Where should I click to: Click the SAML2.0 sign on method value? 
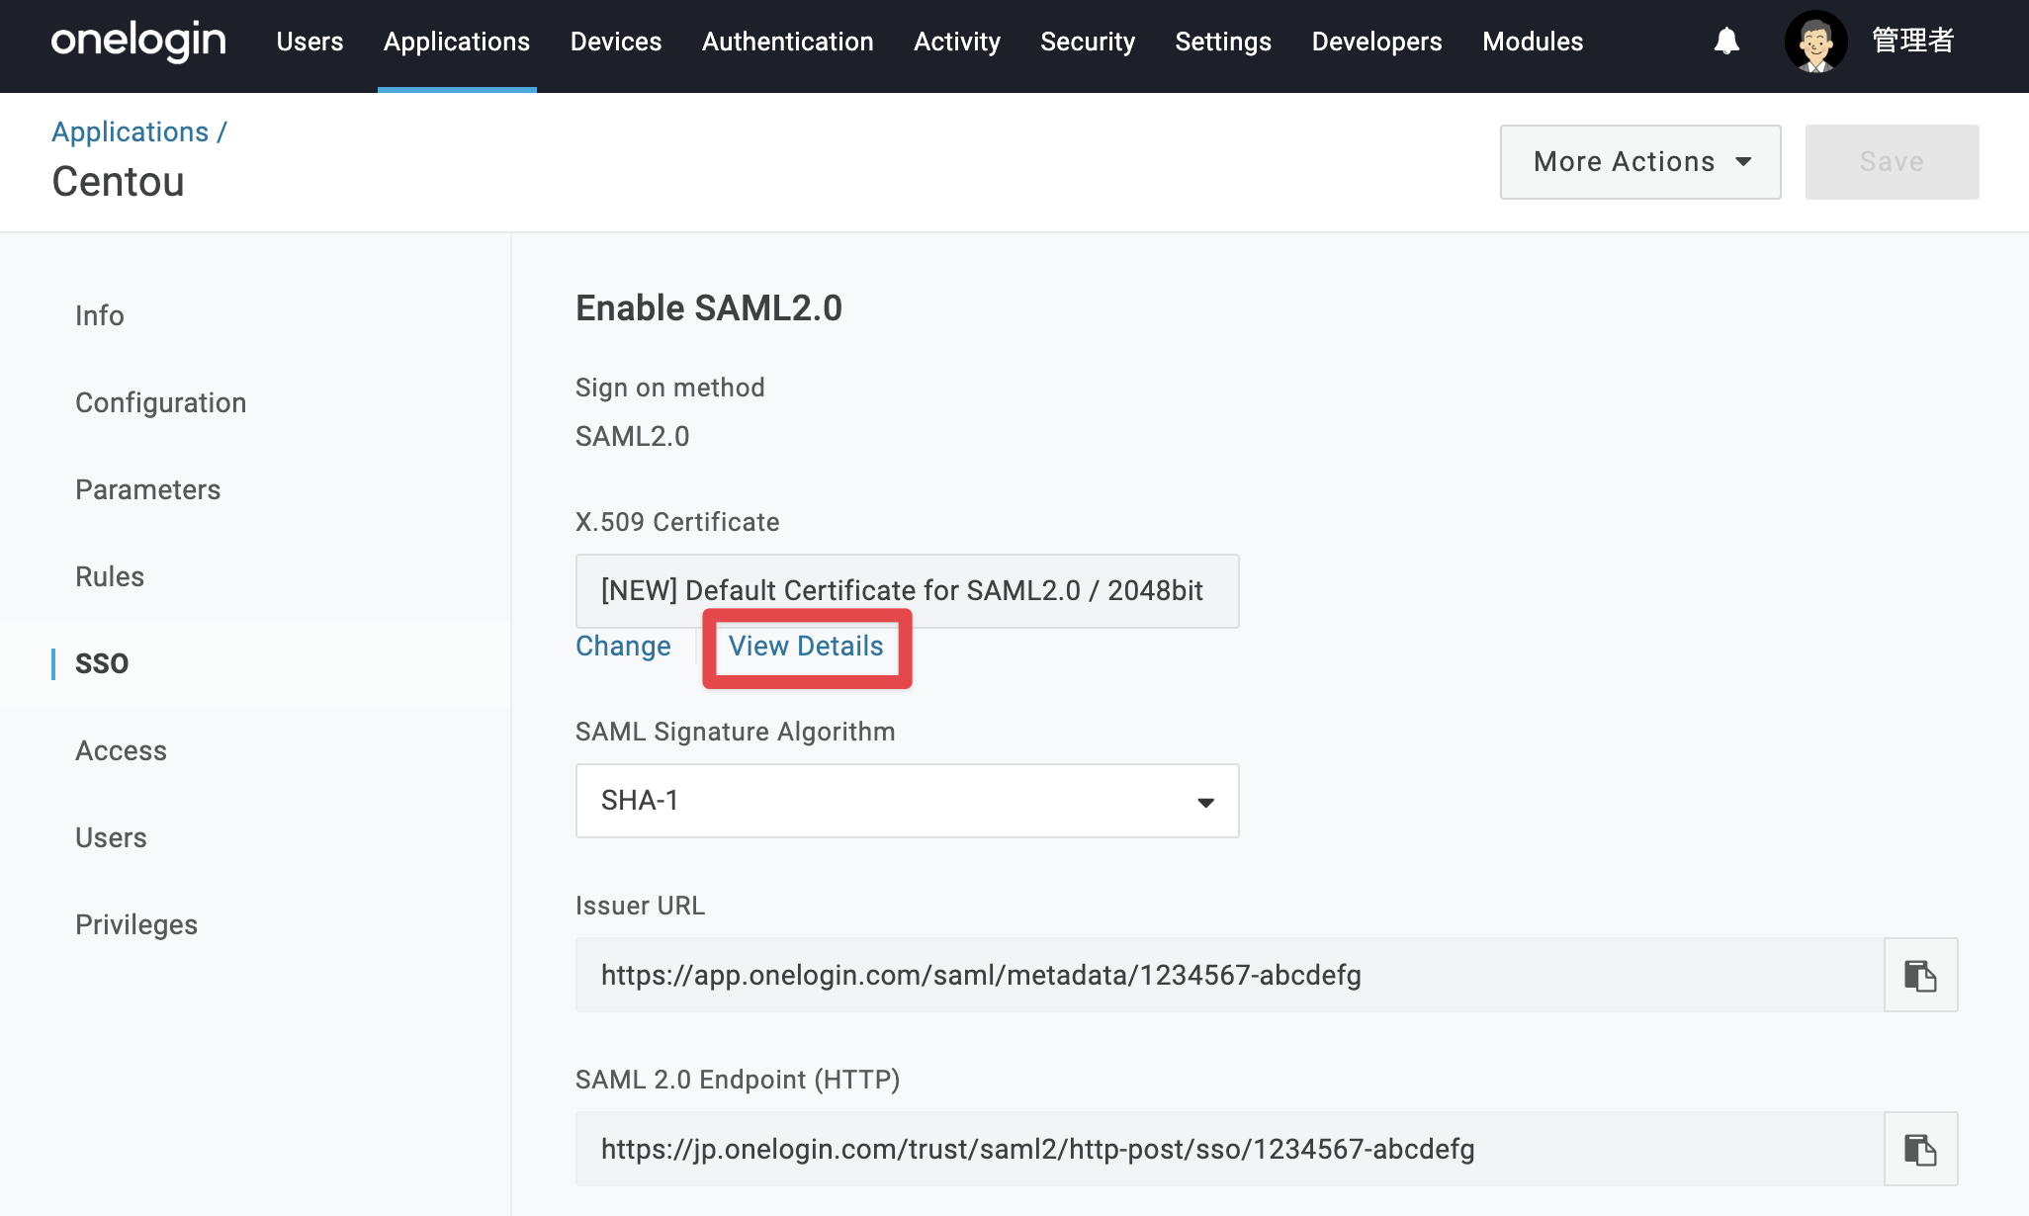(x=633, y=436)
